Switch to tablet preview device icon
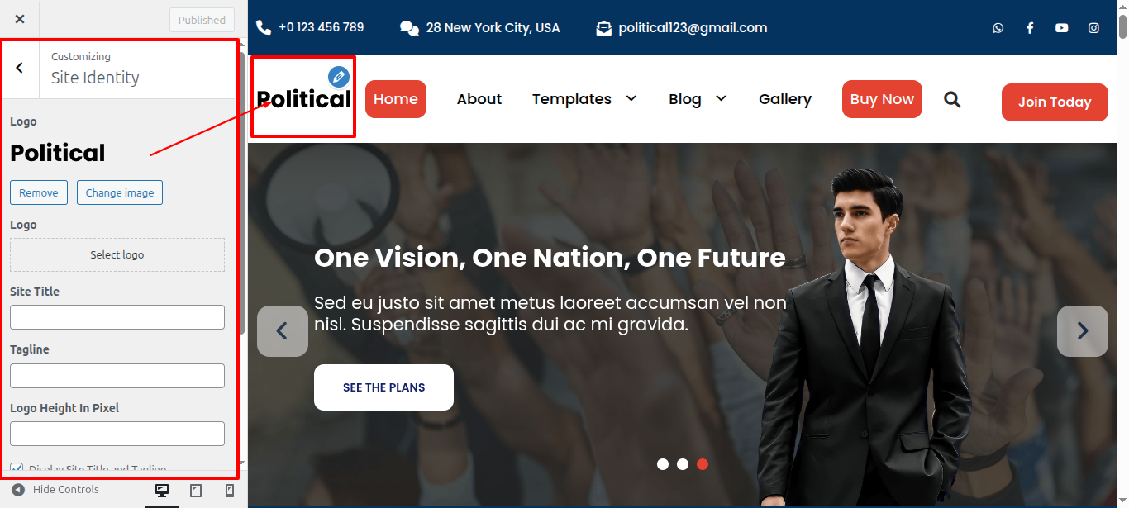 click(196, 491)
